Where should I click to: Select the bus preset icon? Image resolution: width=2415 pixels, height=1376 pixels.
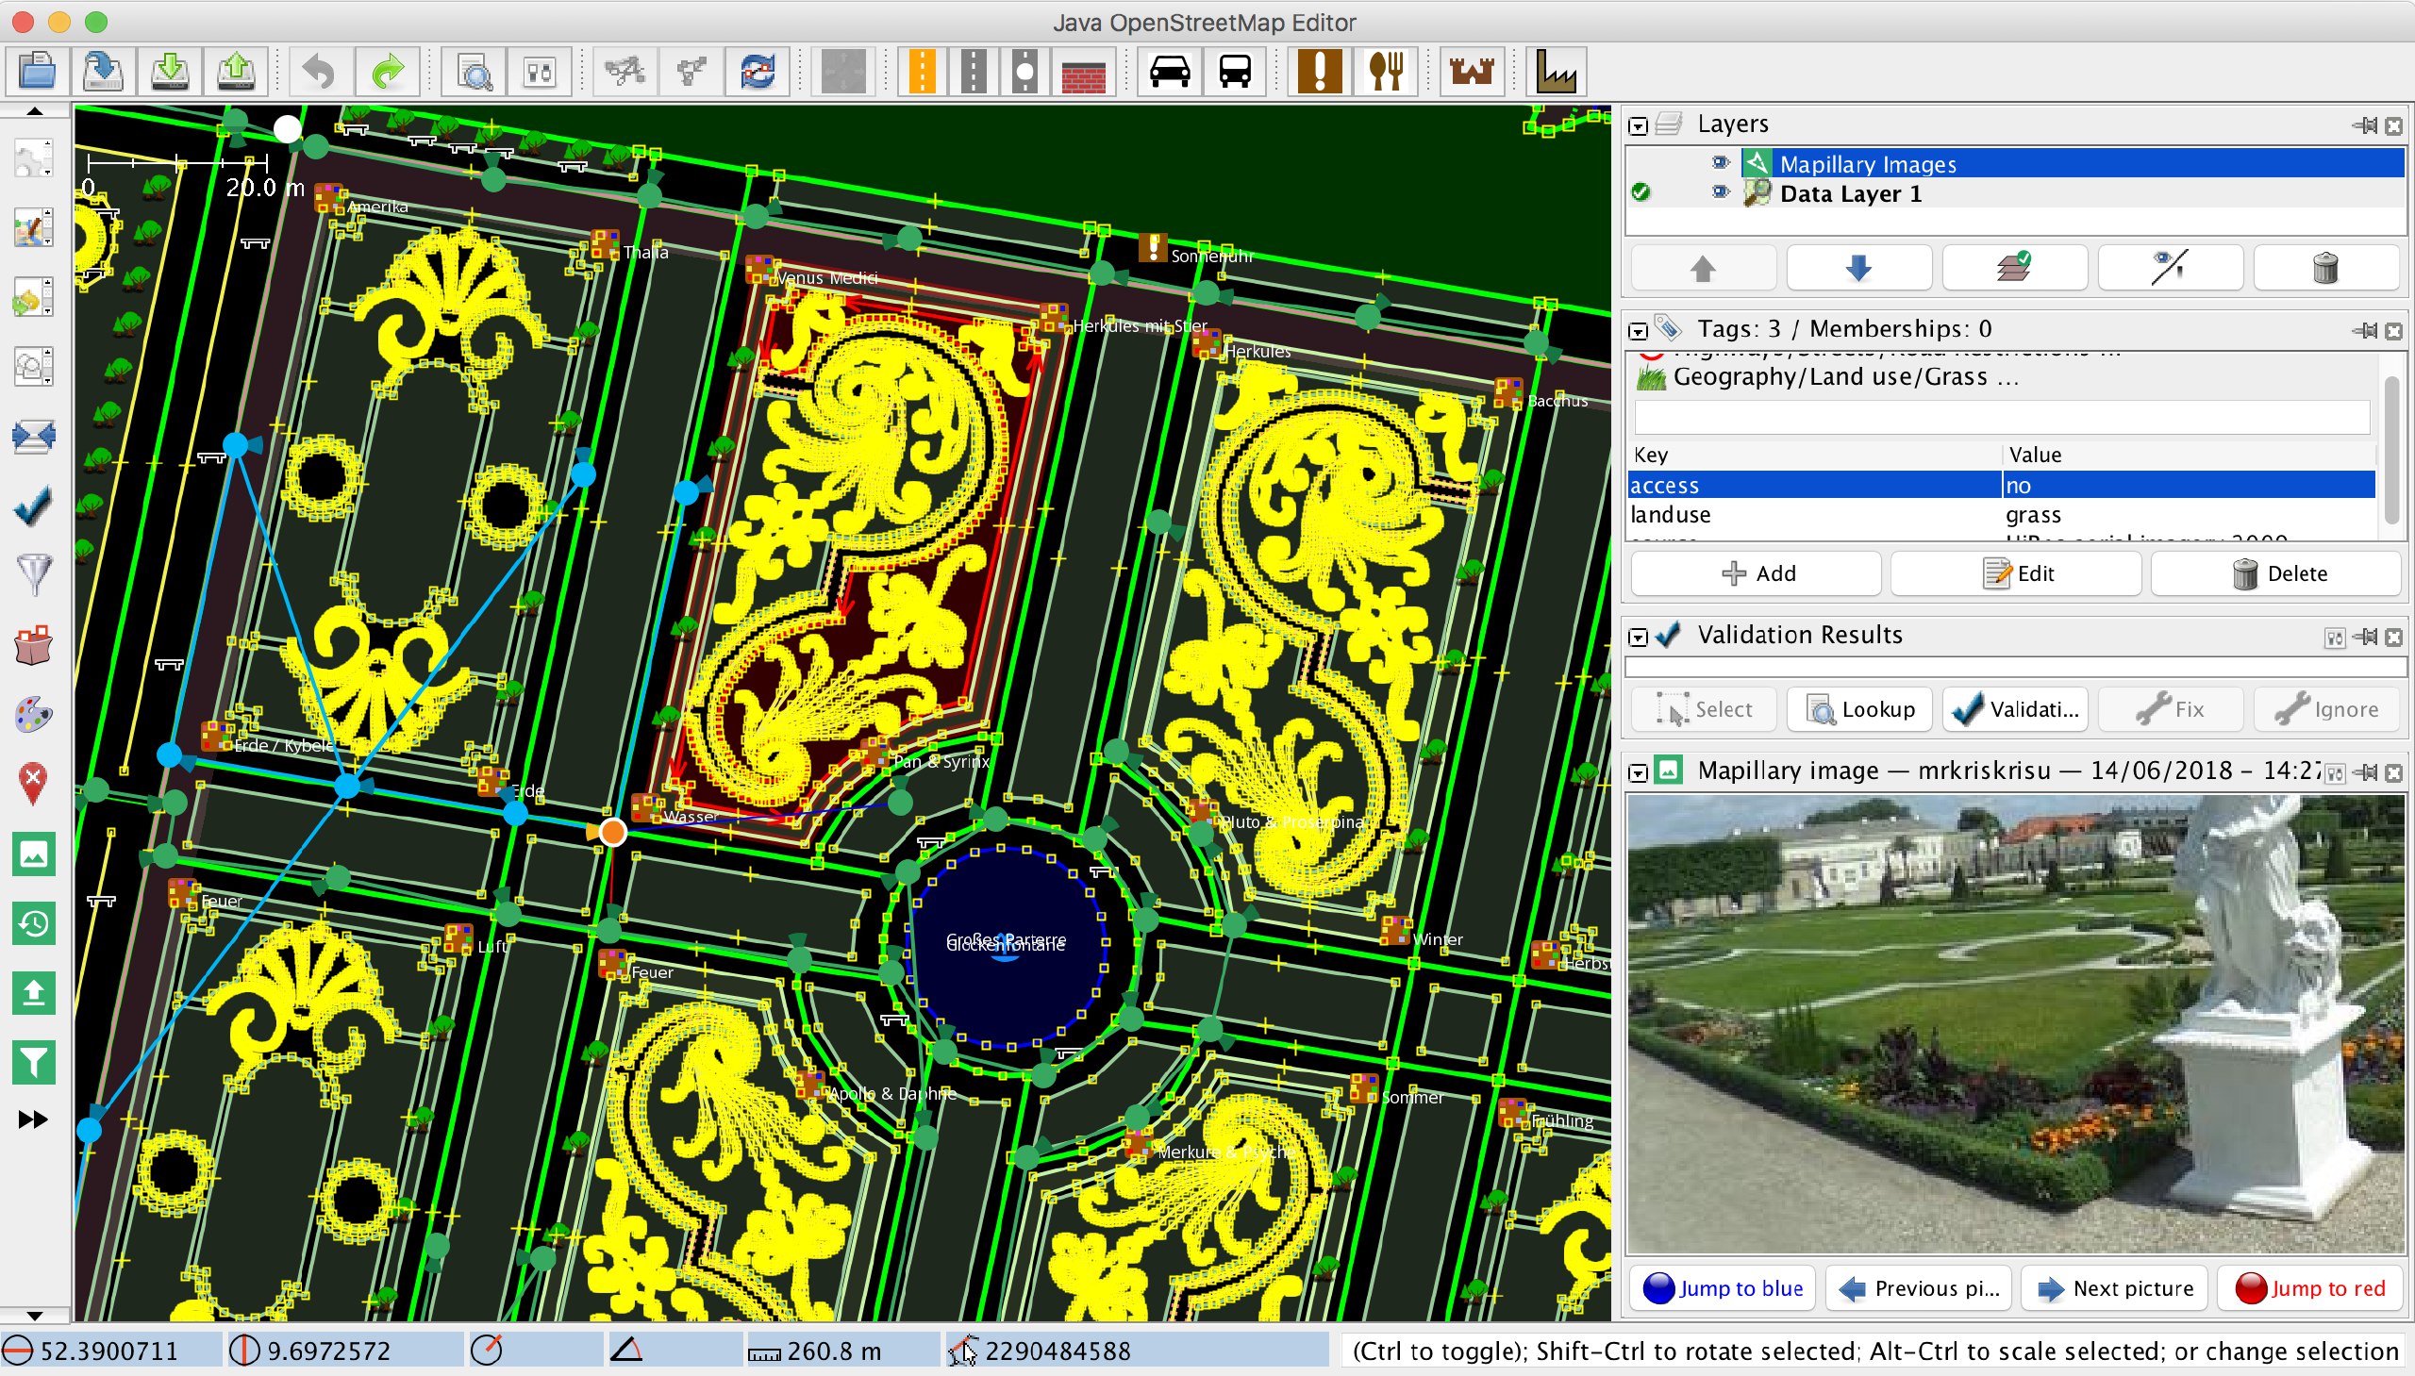click(1235, 72)
